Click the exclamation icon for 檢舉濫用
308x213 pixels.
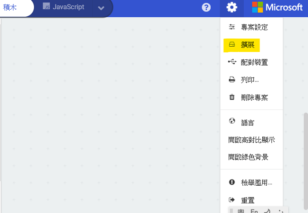click(x=232, y=182)
